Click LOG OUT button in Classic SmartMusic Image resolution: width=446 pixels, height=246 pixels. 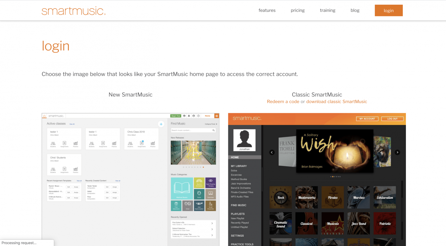(x=392, y=119)
